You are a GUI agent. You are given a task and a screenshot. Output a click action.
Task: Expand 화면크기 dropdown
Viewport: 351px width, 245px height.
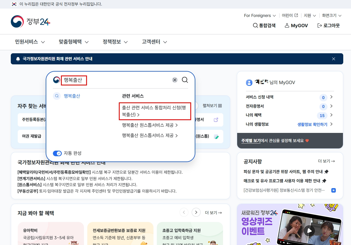coord(332,16)
